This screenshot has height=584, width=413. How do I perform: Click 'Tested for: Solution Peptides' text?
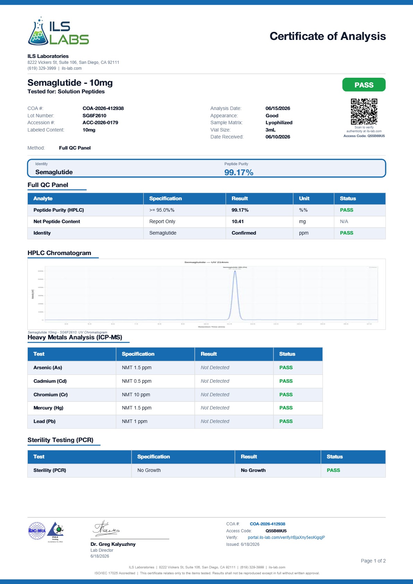tap(66, 92)
